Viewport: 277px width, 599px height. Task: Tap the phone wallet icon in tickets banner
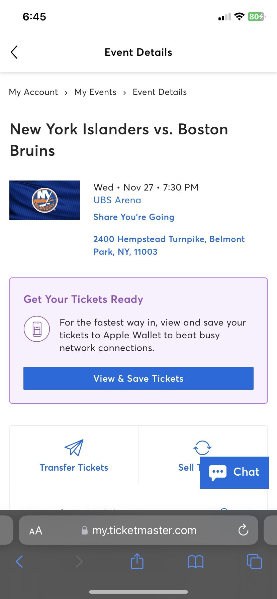tap(37, 329)
